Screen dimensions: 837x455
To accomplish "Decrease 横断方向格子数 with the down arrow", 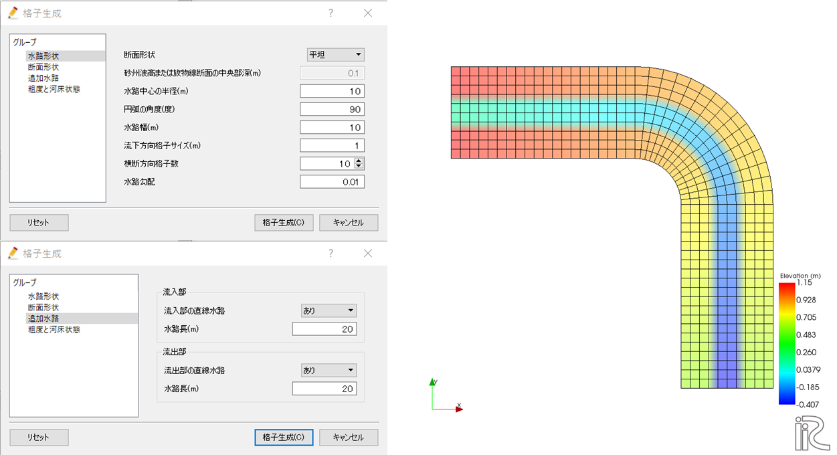I will (359, 167).
